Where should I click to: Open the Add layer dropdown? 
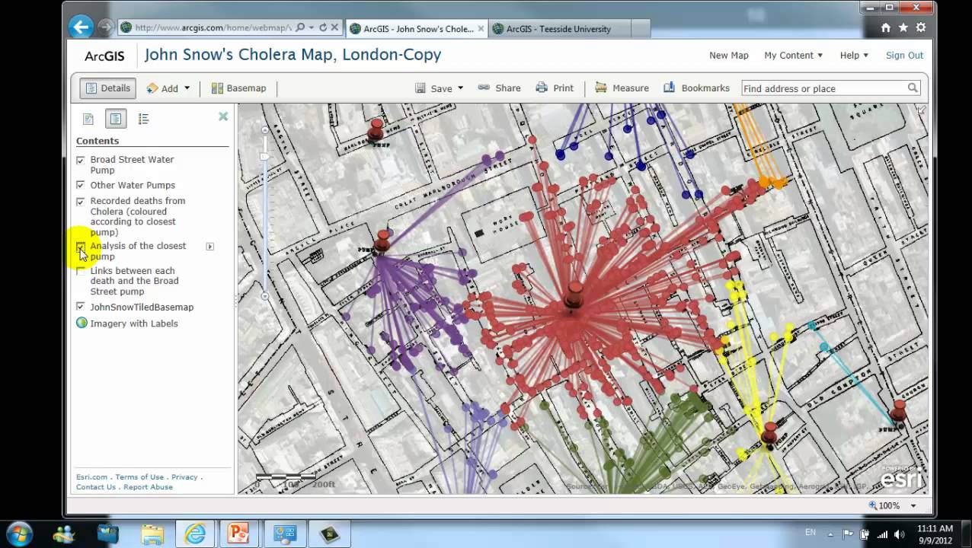[168, 88]
